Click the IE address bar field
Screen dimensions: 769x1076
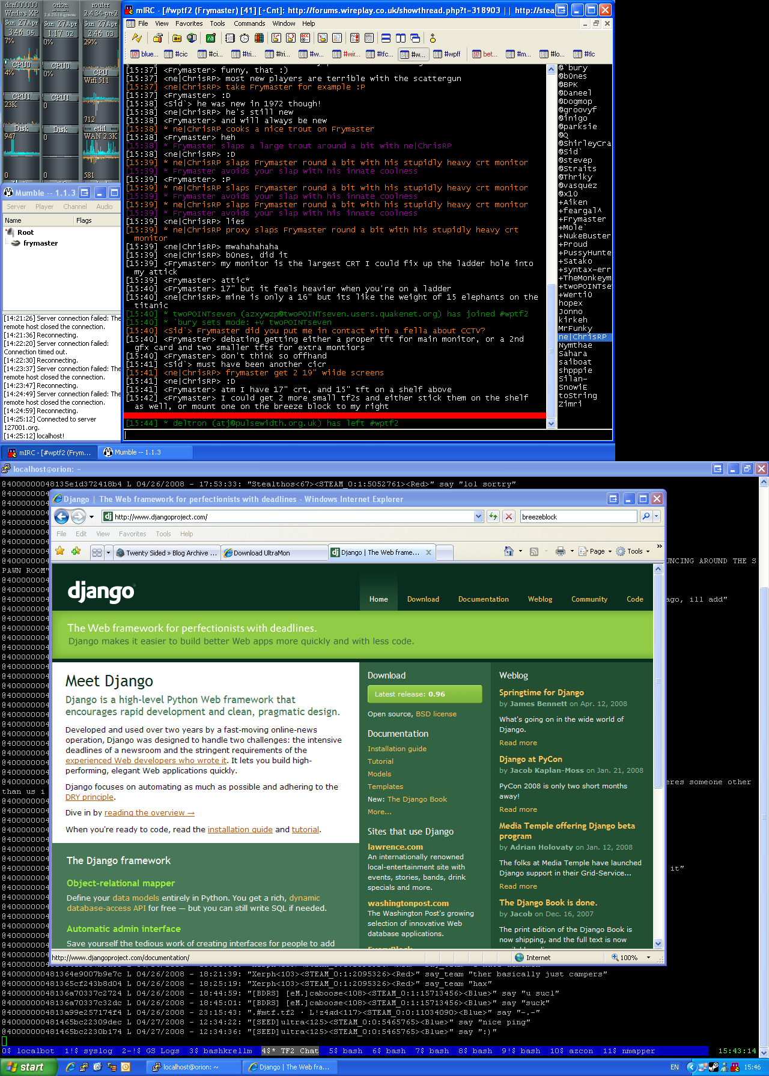(x=293, y=516)
